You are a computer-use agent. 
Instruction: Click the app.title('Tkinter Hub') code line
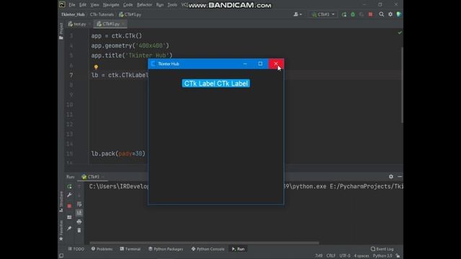(x=132, y=55)
